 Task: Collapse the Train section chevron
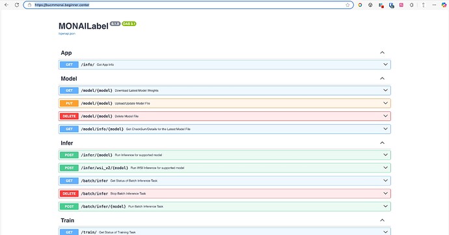point(382,221)
